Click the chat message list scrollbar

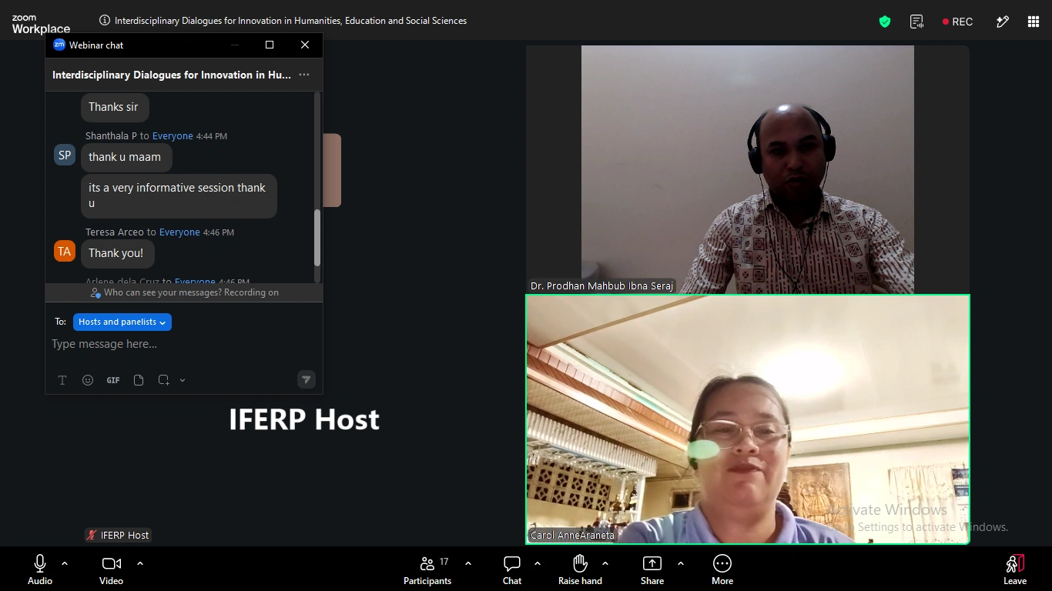317,238
